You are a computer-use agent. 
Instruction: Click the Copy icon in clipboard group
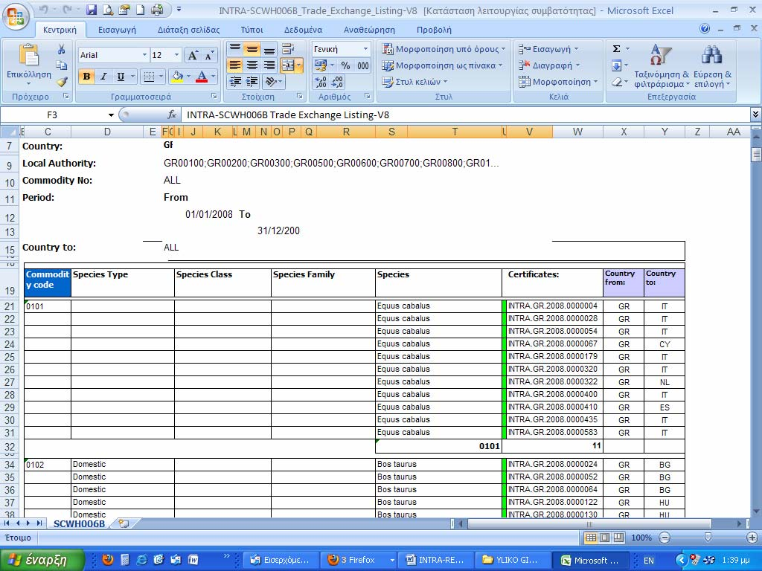61,65
